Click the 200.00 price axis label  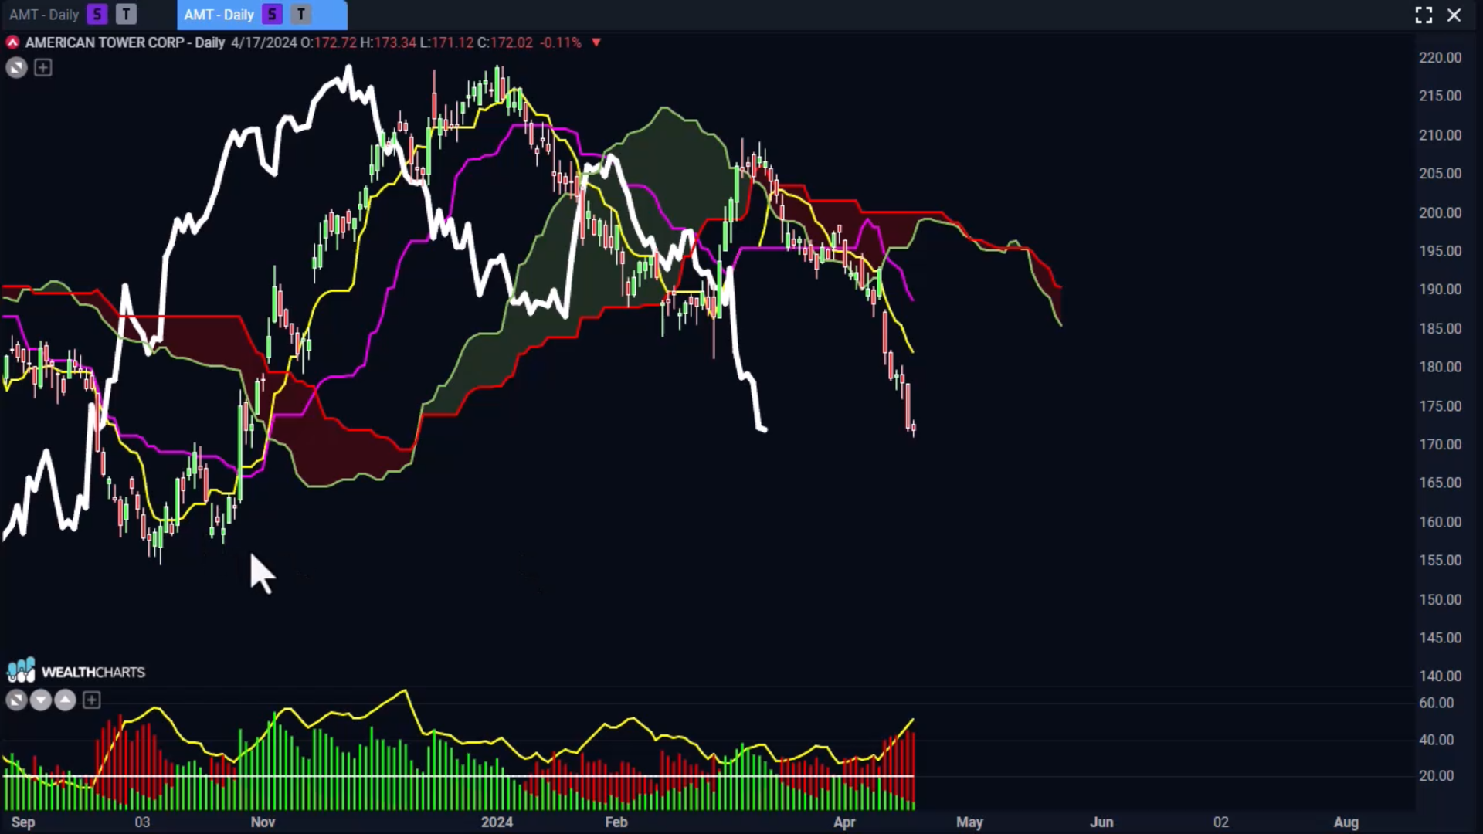[x=1440, y=212]
